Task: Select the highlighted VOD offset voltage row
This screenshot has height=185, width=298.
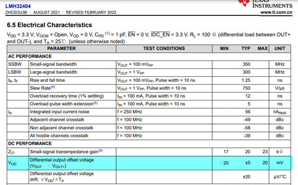Action: [x=149, y=163]
